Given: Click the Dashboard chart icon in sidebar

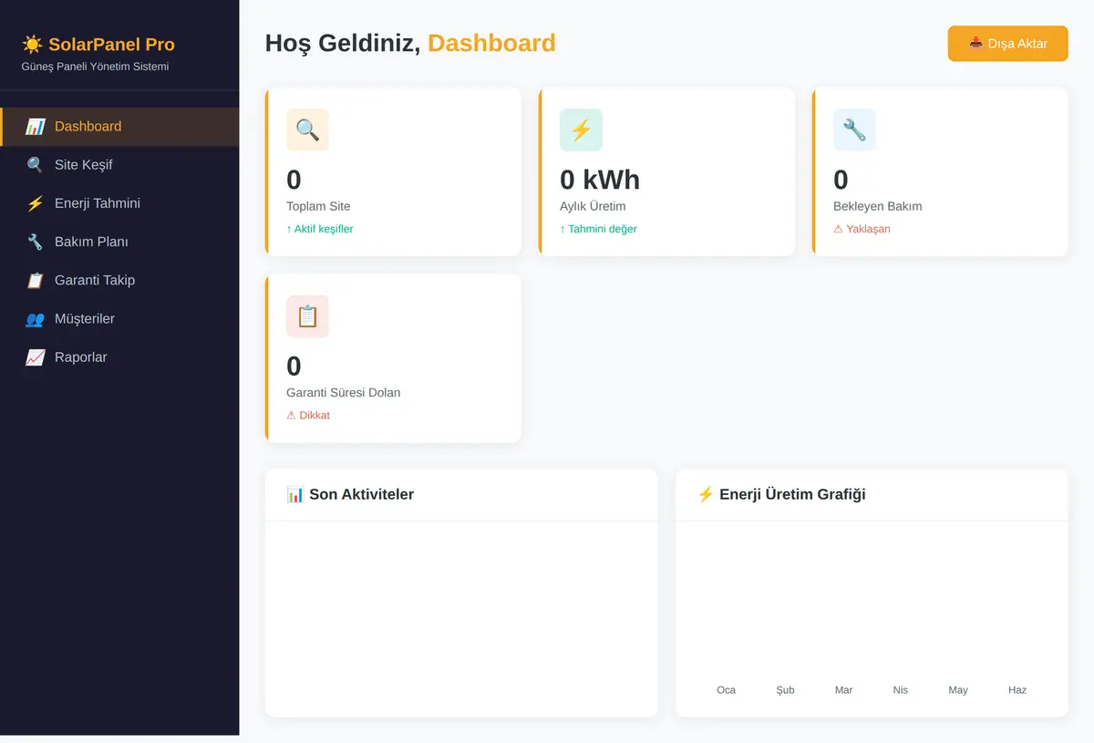Looking at the screenshot, I should pyautogui.click(x=35, y=127).
